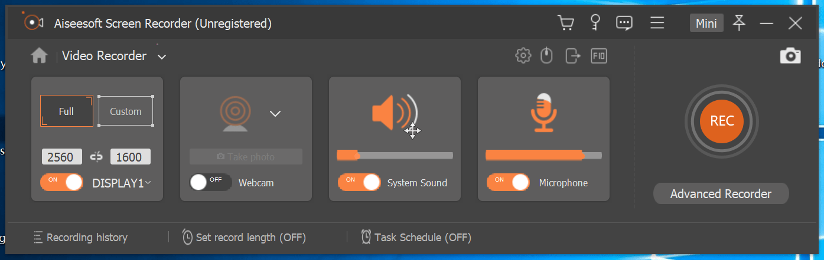Turn off the Microphone toggle
The image size is (824, 260).
(x=509, y=182)
